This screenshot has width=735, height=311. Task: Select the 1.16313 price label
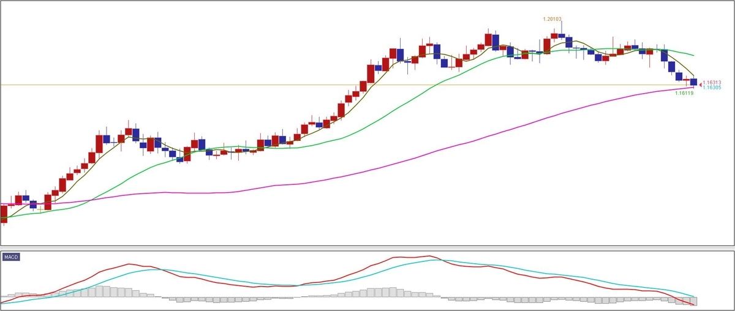[712, 82]
